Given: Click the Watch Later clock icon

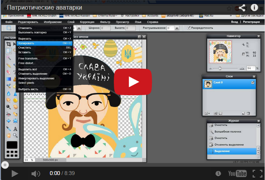Looking at the screenshot, I should (x=218, y=173).
